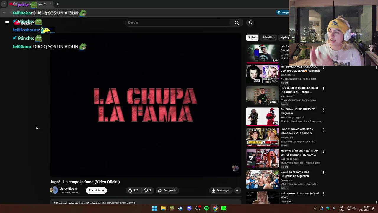378x213 pixels.
Task: Click the Suscribirme button
Action: [x=96, y=191]
